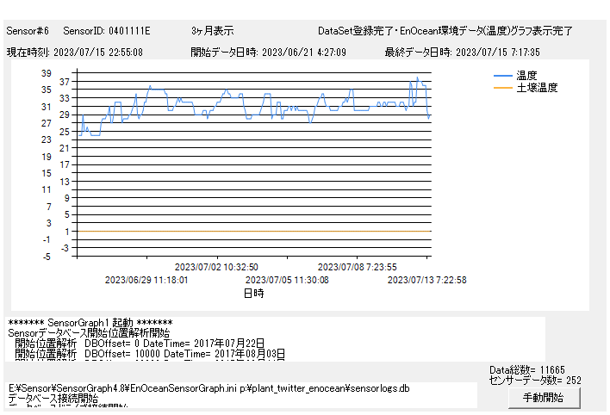Click the SensorID 0401111E text
Viewport: 610px width, 415px height.
pyautogui.click(x=107, y=31)
